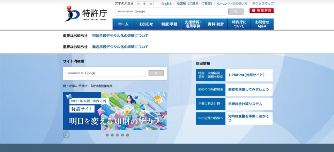Click the Japan Patent Office logo
Screen dimensions: 334x152
tap(86, 14)
